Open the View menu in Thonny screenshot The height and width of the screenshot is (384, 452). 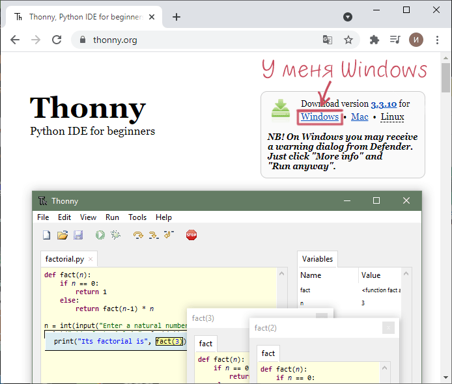click(x=88, y=217)
